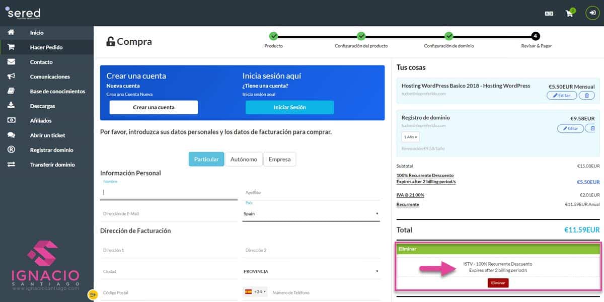Delete Hosting WordPress item with trash icon
Screen dimensions: 604x302
coord(587,95)
